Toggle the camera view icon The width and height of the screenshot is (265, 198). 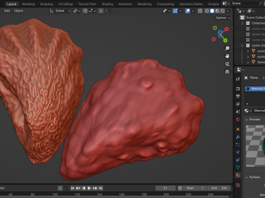227,64
